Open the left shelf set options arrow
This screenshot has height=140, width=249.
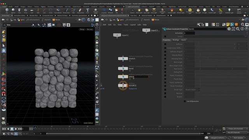click(x=124, y=7)
